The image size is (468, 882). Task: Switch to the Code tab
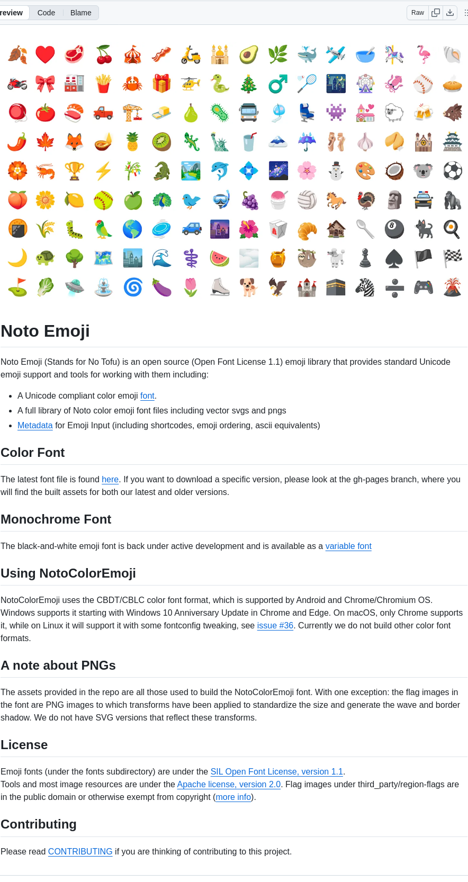(x=46, y=12)
